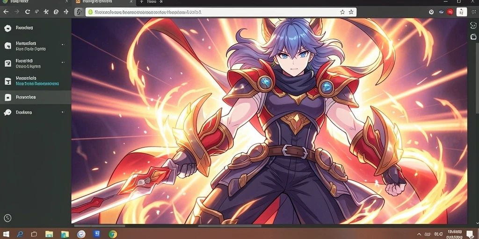The width and height of the screenshot is (479, 239).
Task: Select the third sidebar item
Action: [x=36, y=63]
